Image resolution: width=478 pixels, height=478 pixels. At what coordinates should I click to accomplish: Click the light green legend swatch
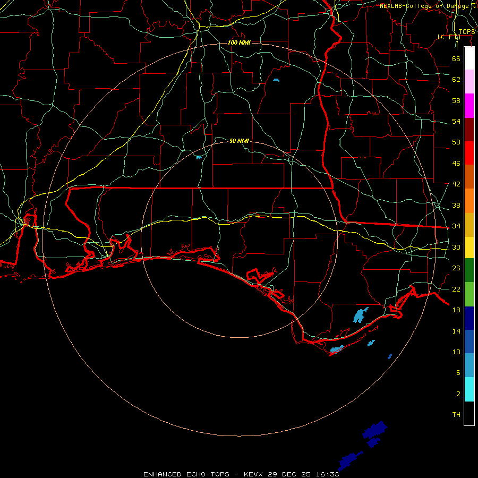click(x=469, y=294)
